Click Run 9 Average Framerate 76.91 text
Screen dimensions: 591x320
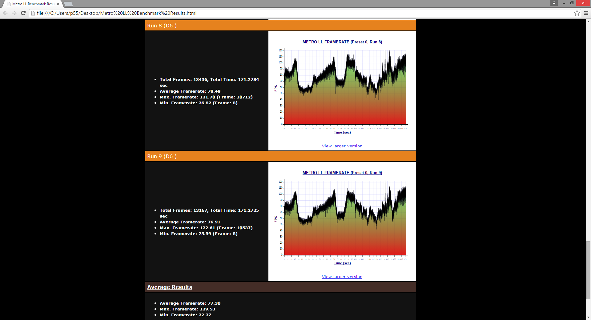tap(190, 222)
